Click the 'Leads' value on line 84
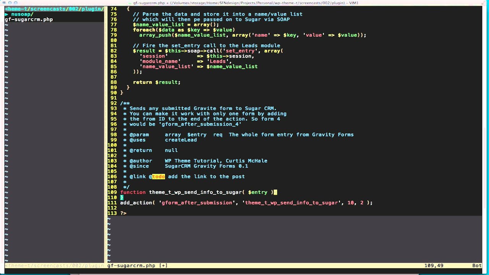Viewport: 489px width, 275px height. pyautogui.click(x=218, y=61)
